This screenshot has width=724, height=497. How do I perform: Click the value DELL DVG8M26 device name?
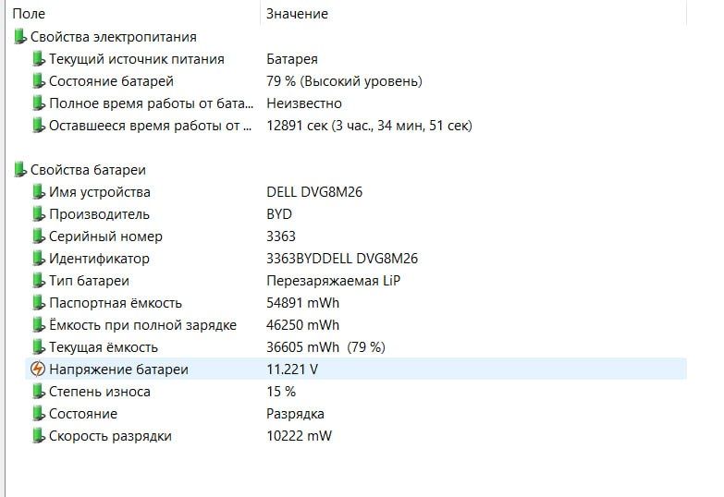tap(314, 192)
